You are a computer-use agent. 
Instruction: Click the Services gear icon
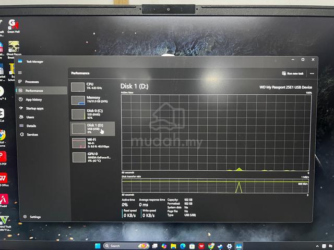22,134
